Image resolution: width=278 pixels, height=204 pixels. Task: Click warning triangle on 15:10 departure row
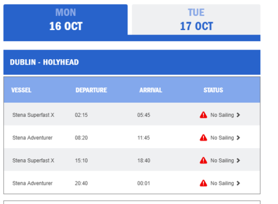click(x=204, y=160)
